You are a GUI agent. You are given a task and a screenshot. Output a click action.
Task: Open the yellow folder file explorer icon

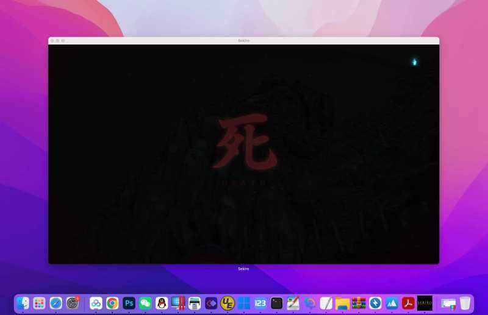click(342, 303)
